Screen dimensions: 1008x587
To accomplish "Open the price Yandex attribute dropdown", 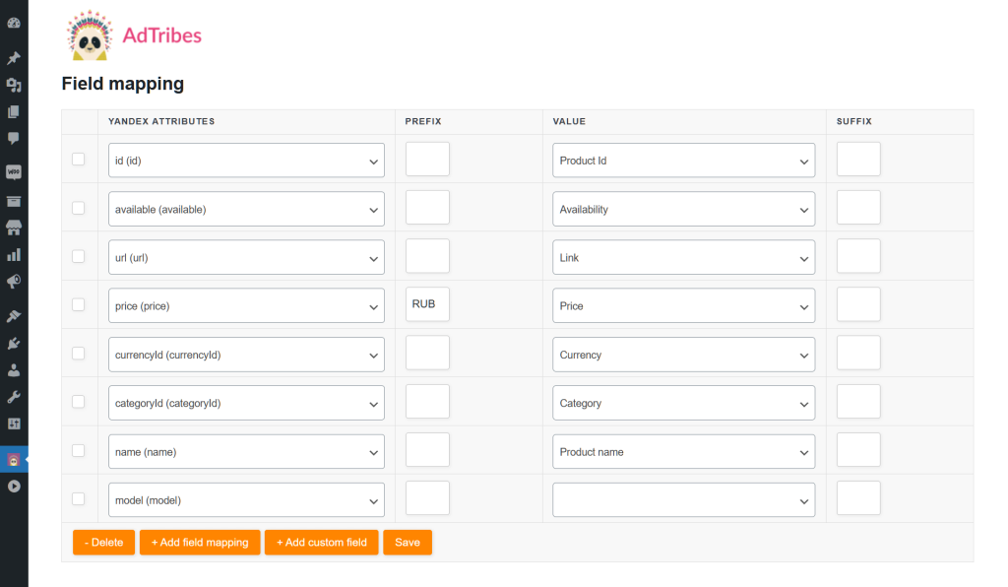I will click(245, 305).
